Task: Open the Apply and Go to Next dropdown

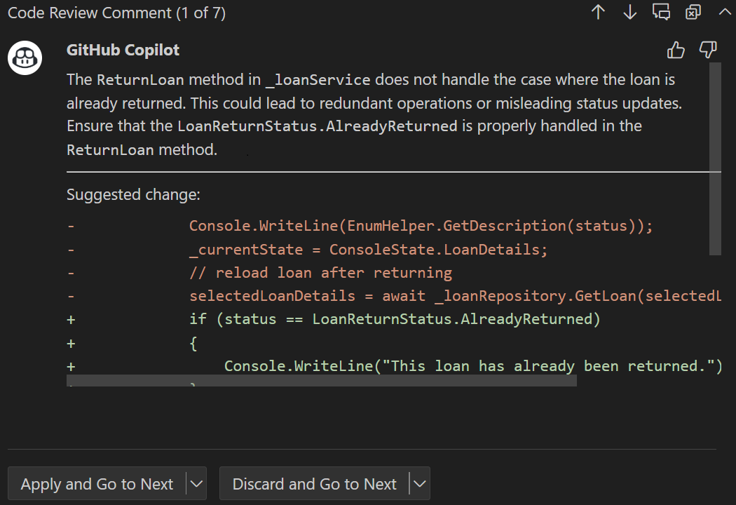Action: (197, 483)
